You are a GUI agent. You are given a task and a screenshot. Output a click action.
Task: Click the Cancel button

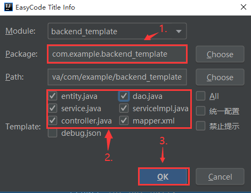220,176
